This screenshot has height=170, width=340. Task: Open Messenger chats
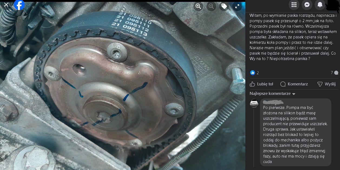tap(307, 5)
